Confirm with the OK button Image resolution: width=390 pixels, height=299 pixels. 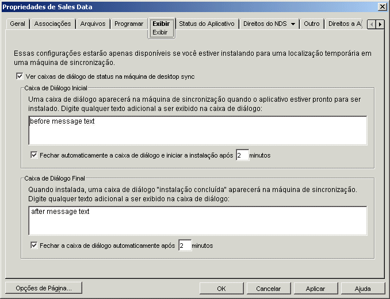coord(221,288)
